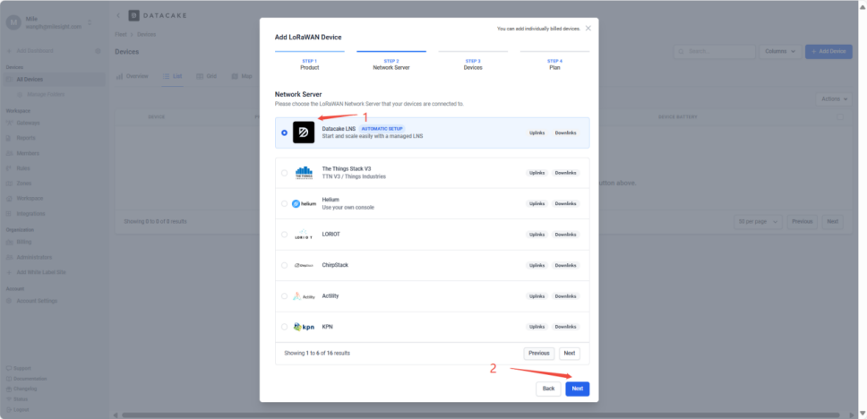Click the Back button in dialog
This screenshot has width=867, height=419.
click(548, 389)
